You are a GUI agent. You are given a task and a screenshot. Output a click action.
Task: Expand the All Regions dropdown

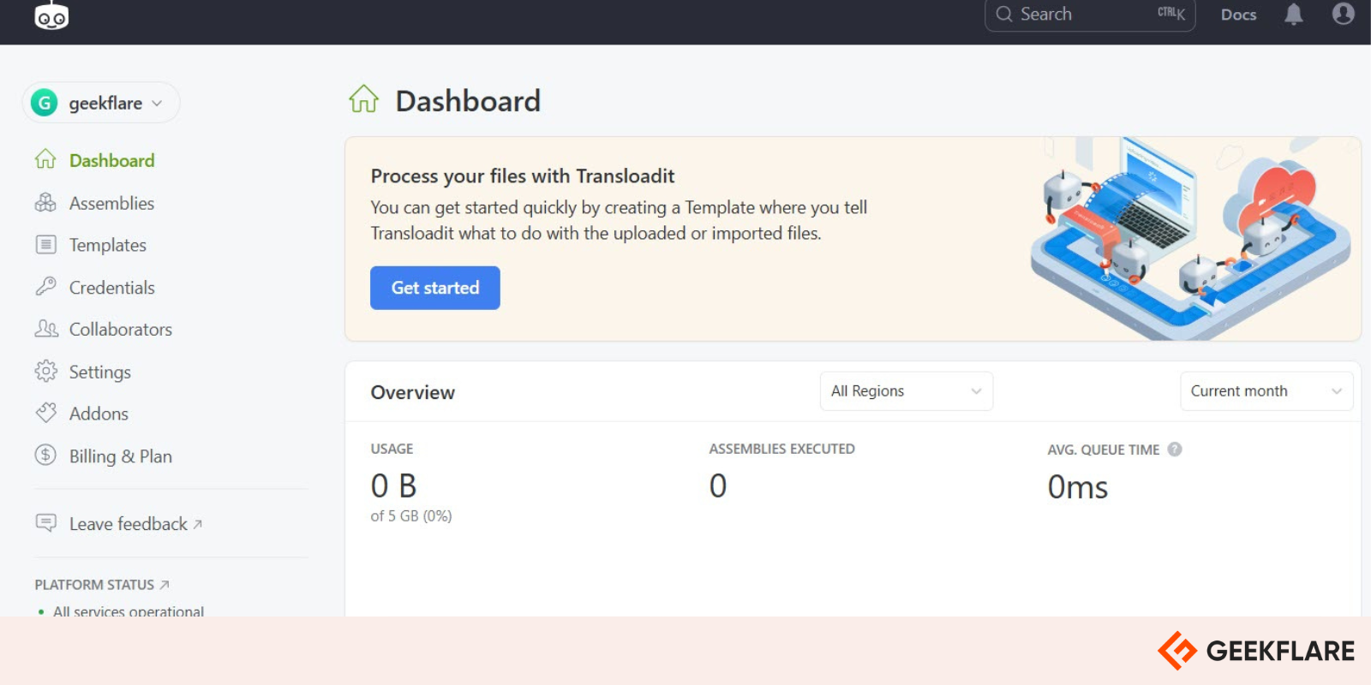pyautogui.click(x=907, y=391)
